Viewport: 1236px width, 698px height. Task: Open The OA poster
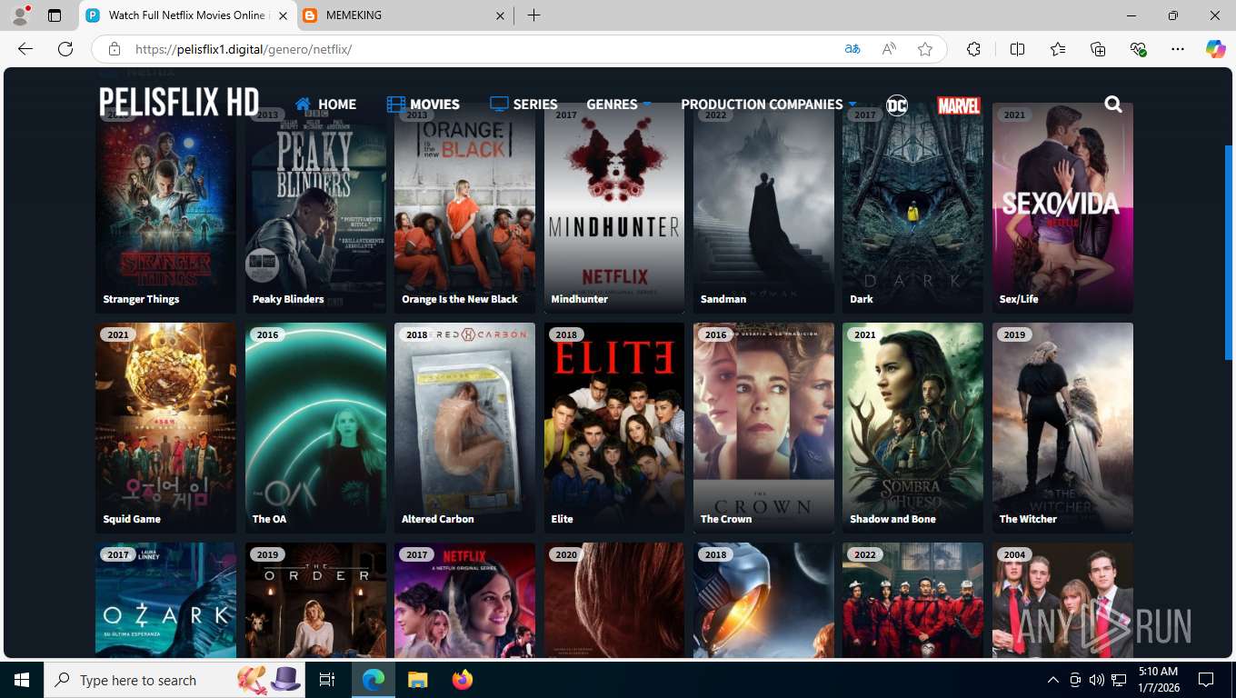pos(315,428)
